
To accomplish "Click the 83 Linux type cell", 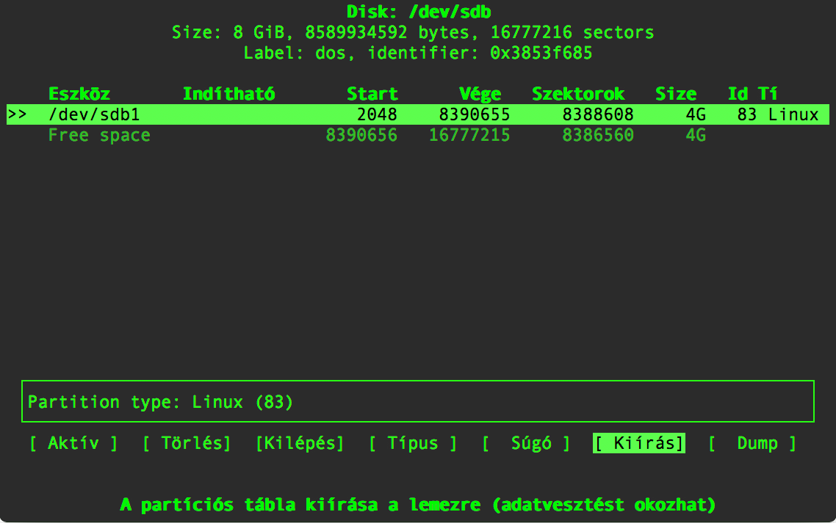I will (x=778, y=114).
